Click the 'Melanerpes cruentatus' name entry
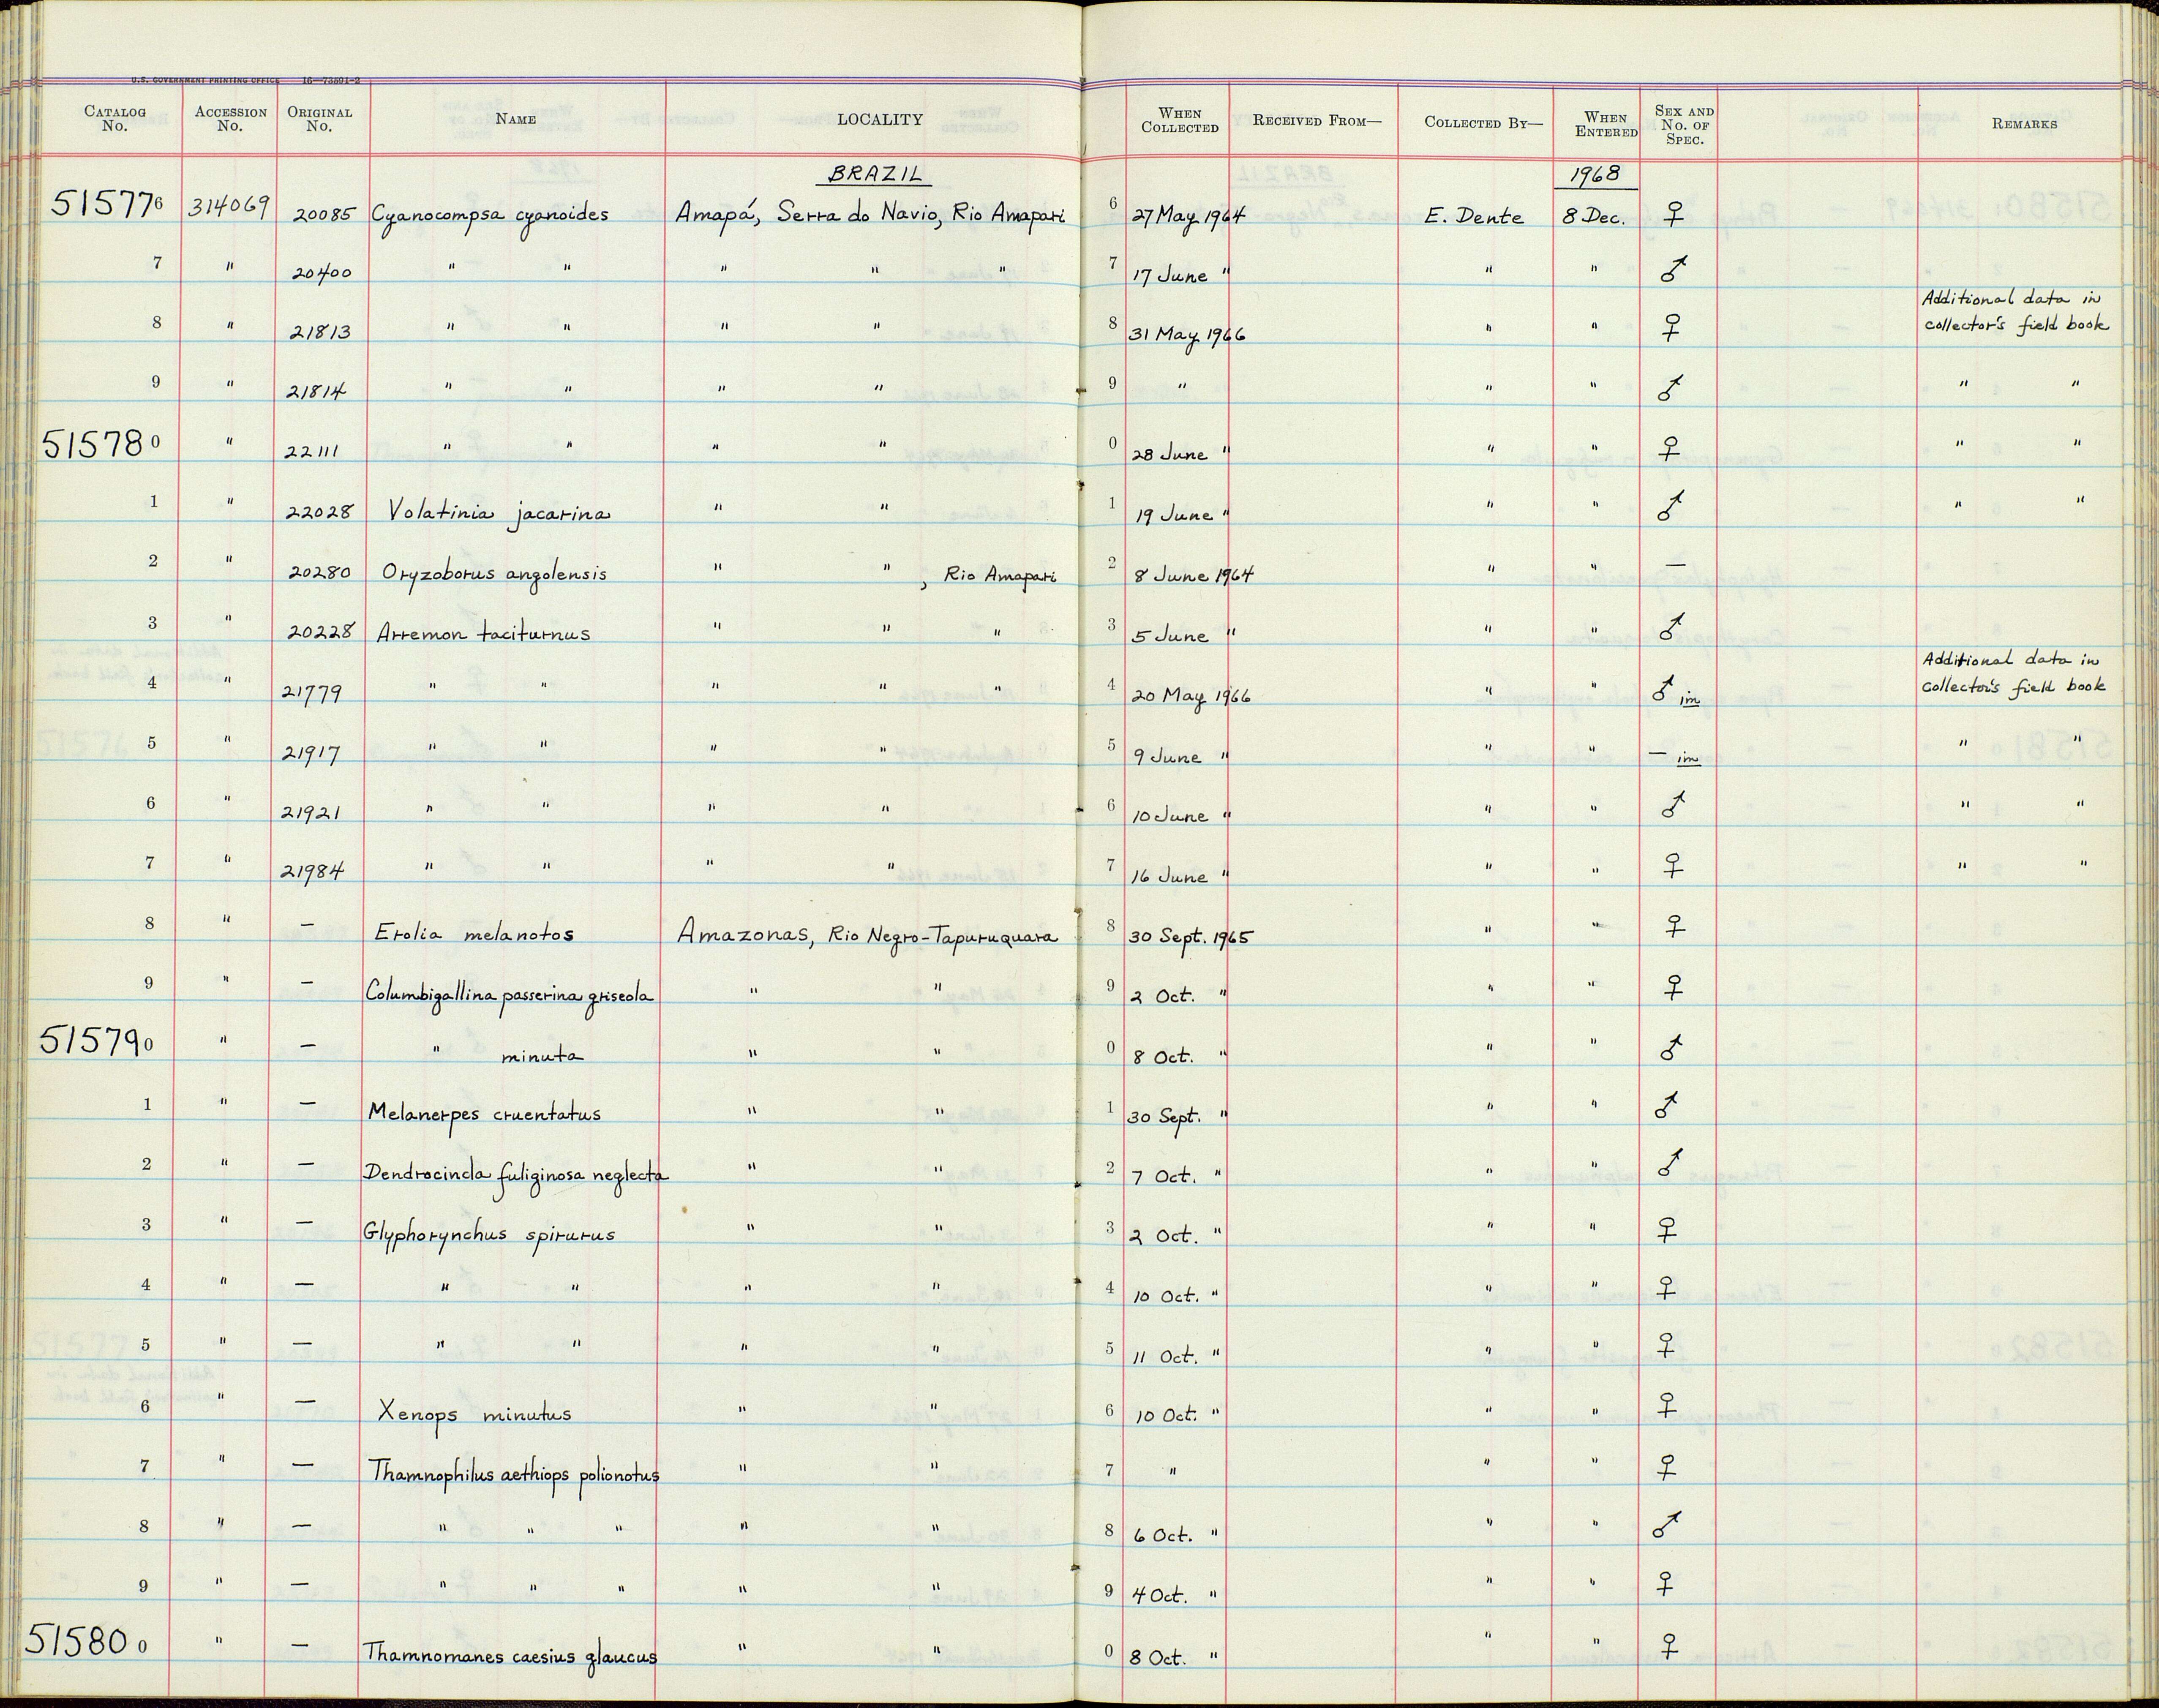Viewport: 2159px width, 1708px height. tap(485, 1113)
